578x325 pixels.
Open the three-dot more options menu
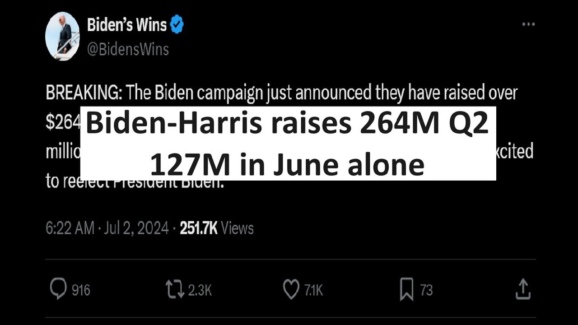(x=528, y=24)
